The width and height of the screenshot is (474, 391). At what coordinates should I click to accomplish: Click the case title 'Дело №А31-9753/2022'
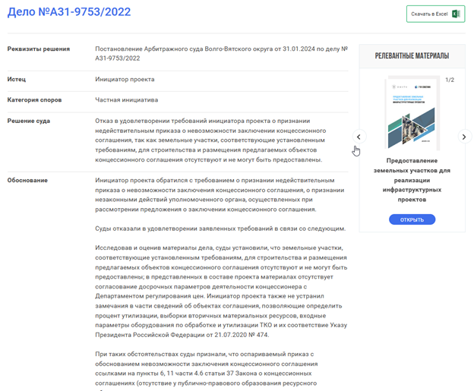pos(69,12)
